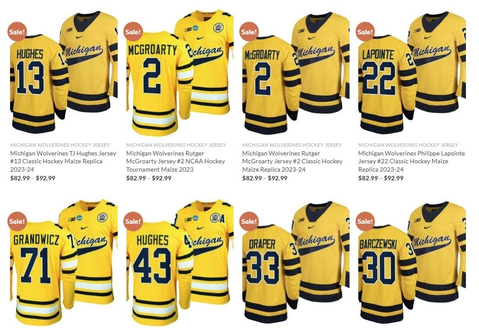The image size is (479, 331).
Task: Click Sale badge on McGroarty NCAA Tournament jersey
Action: 133,31
